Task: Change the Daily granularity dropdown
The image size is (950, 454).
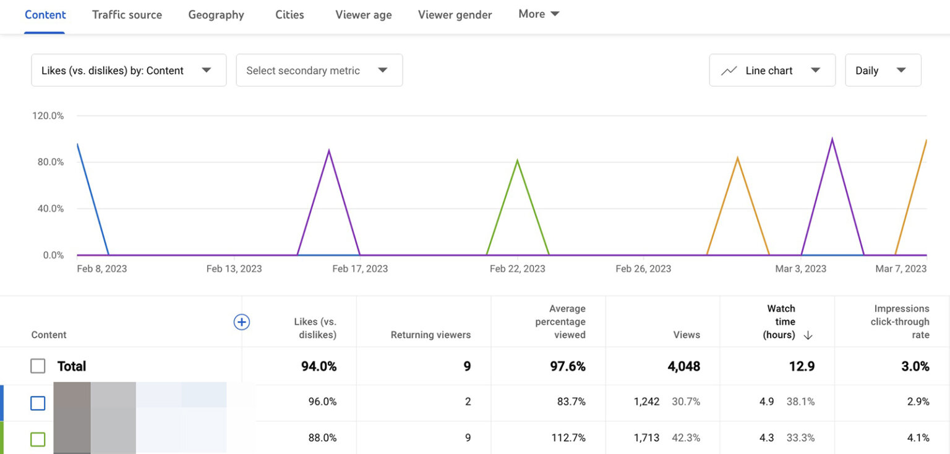Action: pos(883,70)
